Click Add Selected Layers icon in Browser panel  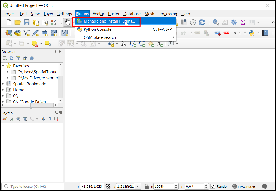tap(5, 58)
